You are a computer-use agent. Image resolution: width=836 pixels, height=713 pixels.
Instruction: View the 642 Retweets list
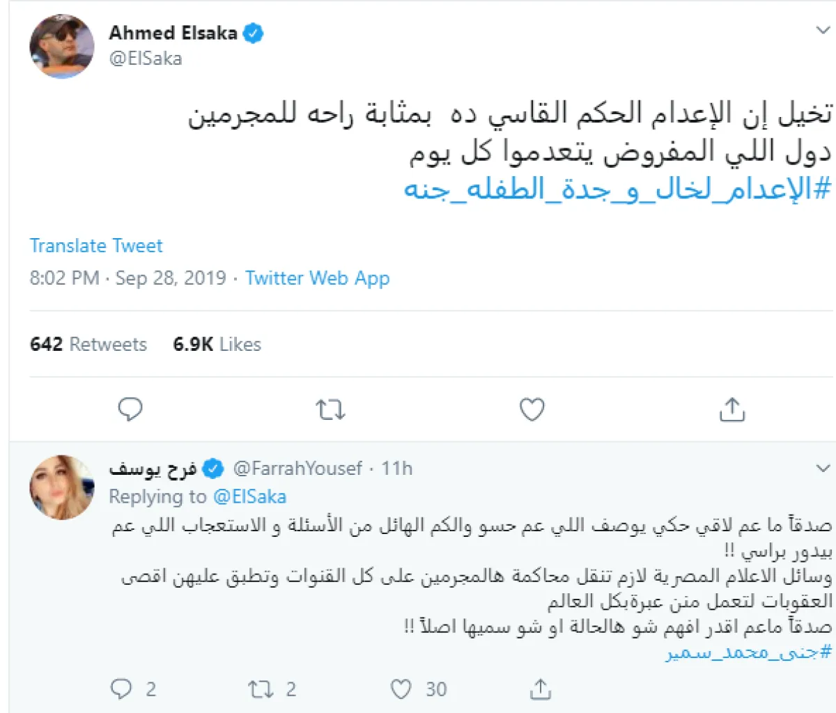click(x=88, y=344)
